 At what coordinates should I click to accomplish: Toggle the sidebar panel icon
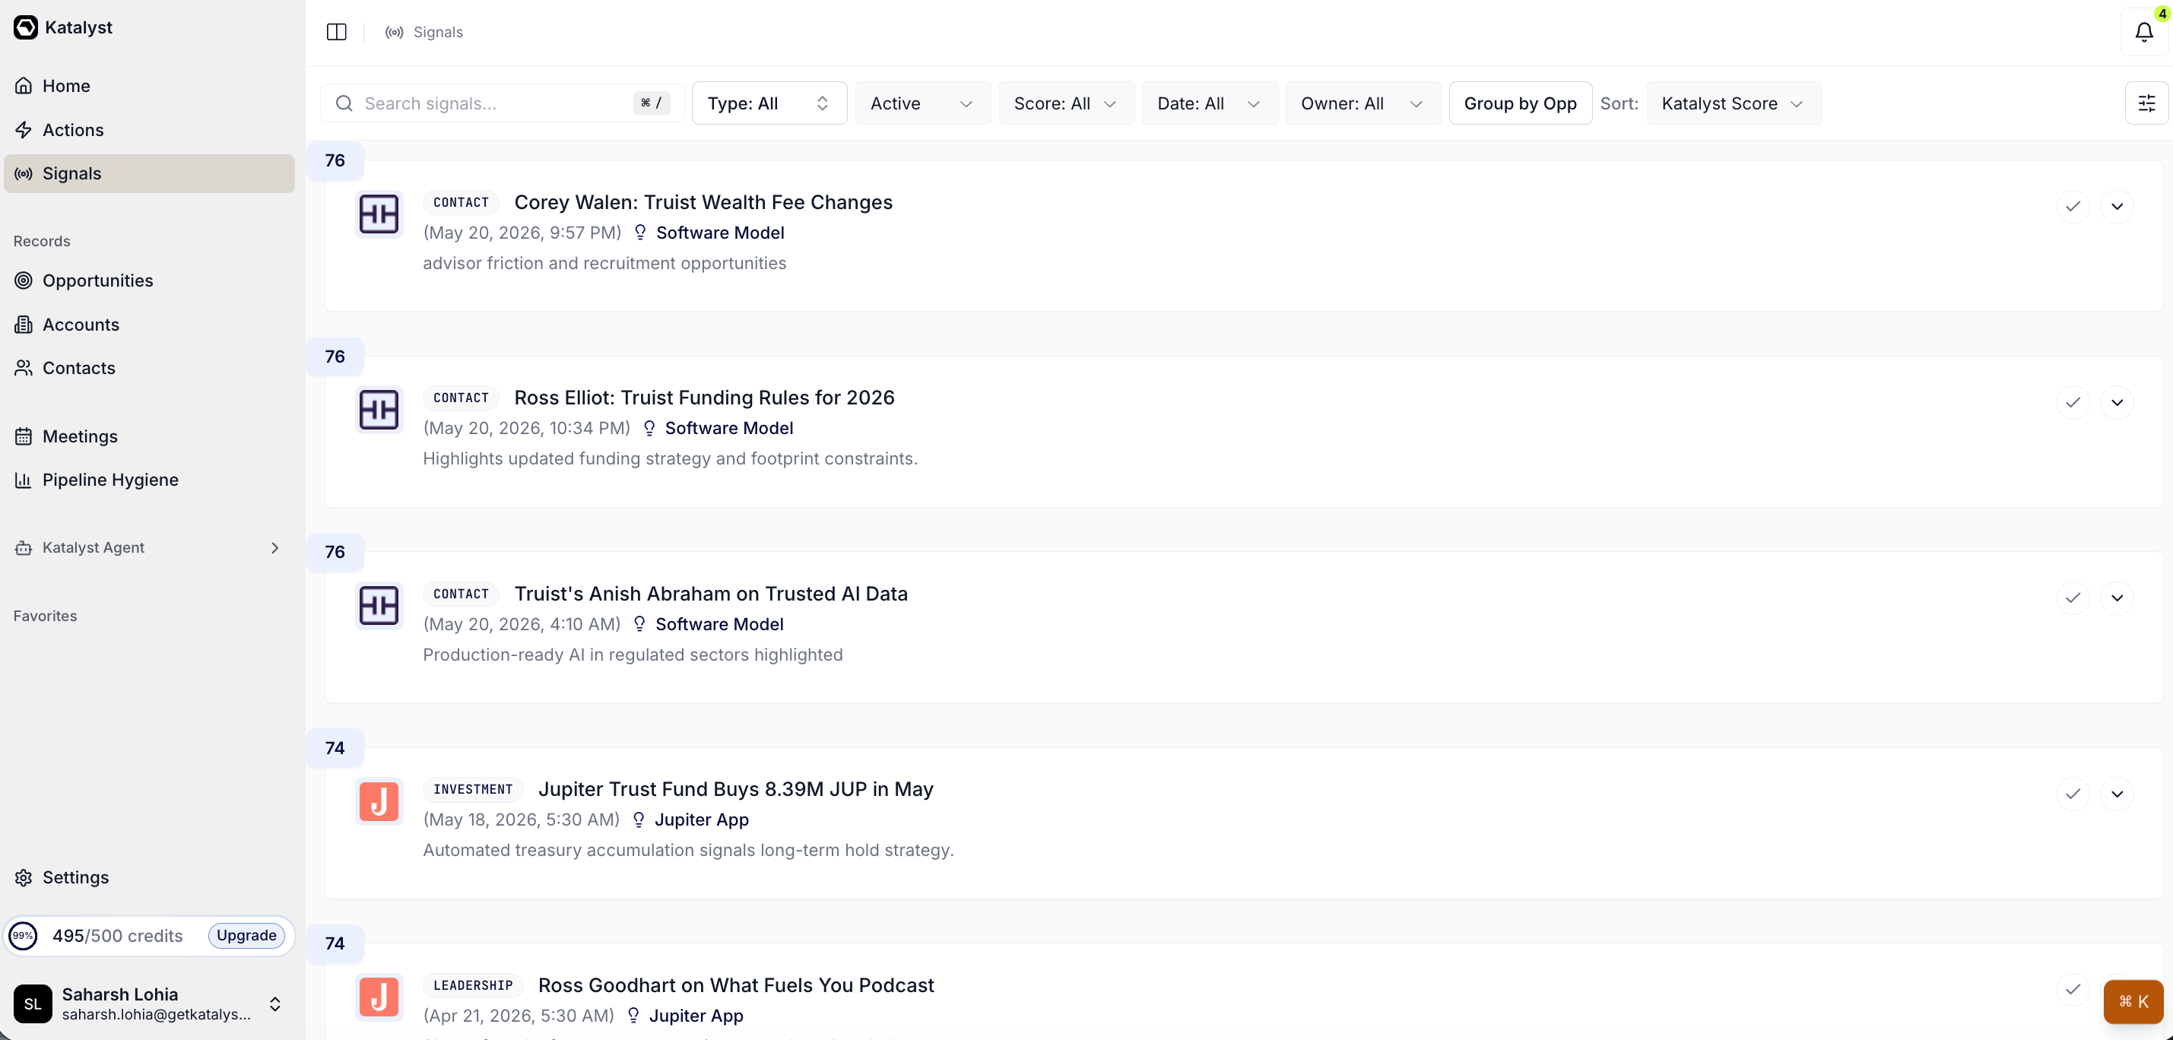pos(337,32)
